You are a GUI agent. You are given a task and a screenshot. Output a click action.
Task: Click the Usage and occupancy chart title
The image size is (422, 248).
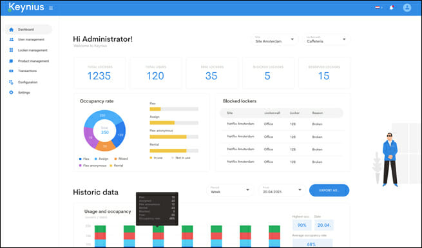click(108, 211)
